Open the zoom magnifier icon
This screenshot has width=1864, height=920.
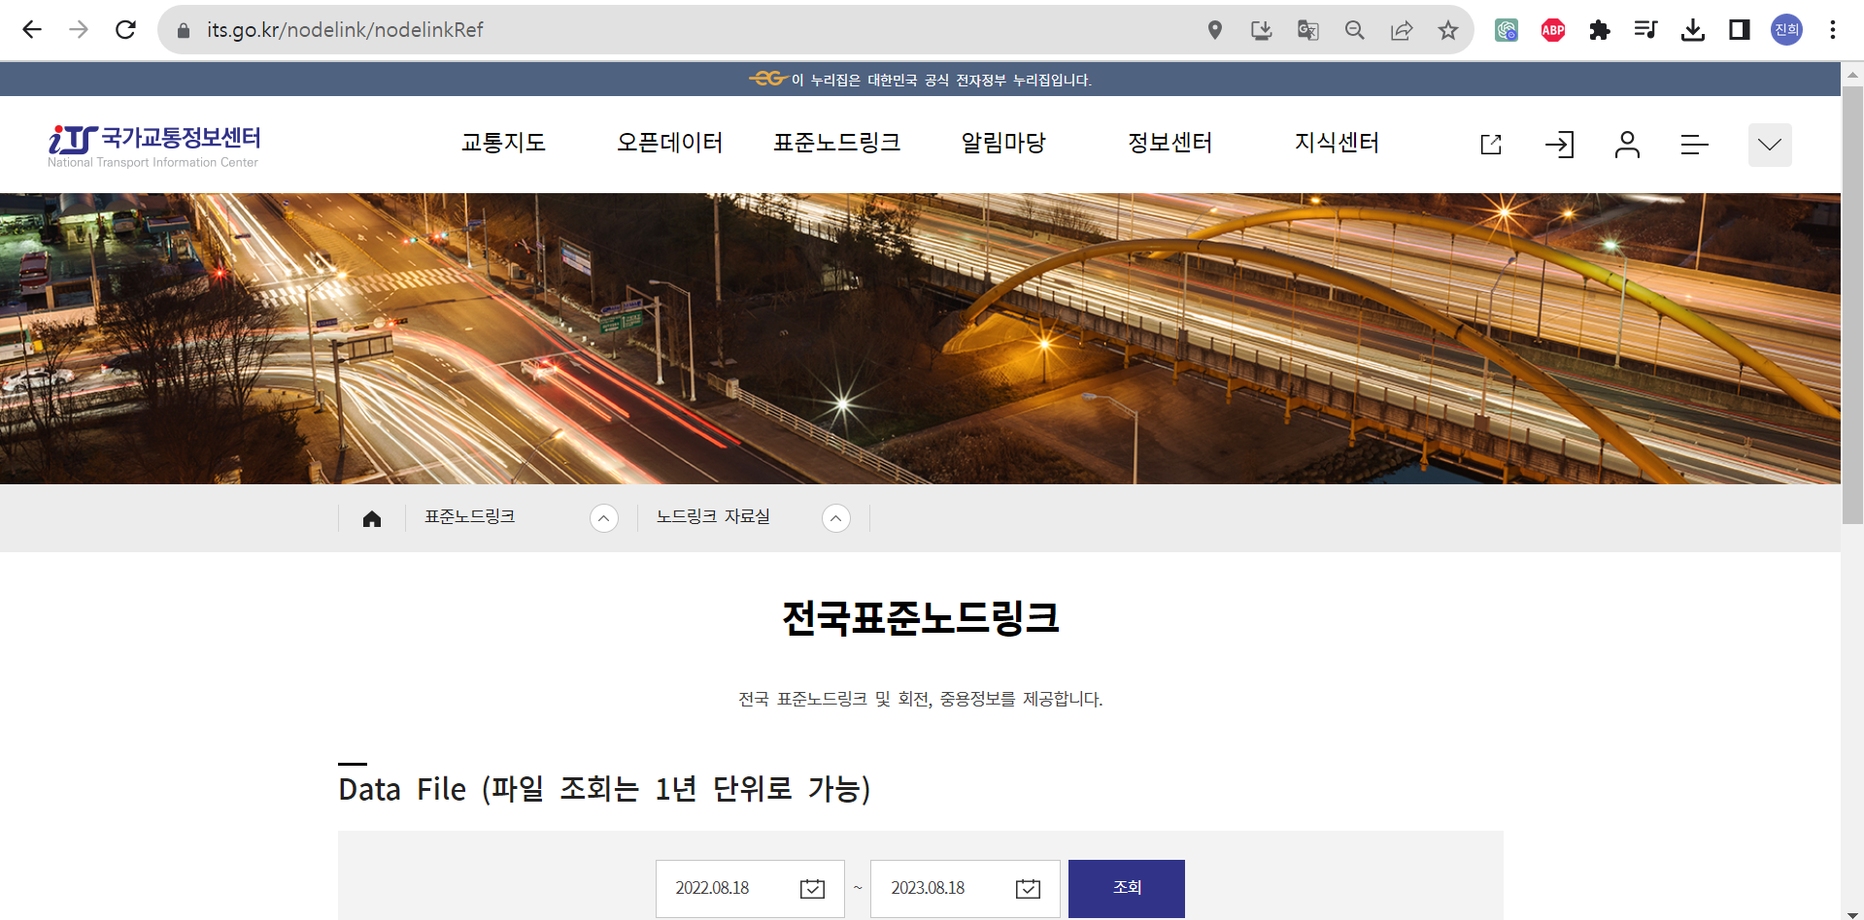(x=1354, y=30)
